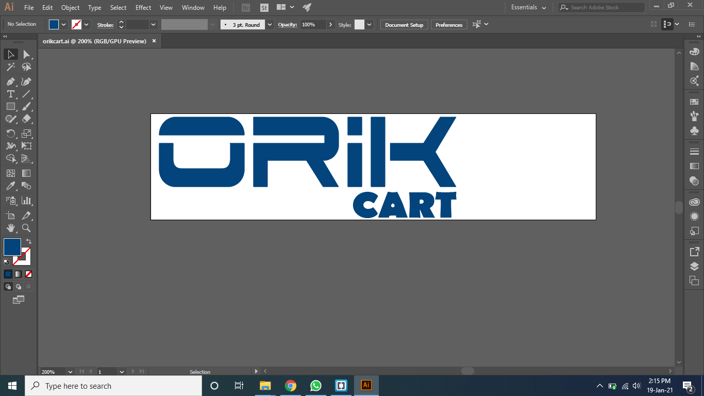
Task: Select the Column Graph tool
Action: point(27,201)
